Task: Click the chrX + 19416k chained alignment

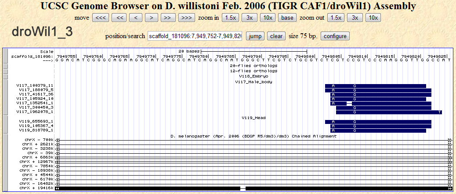Action: pos(149,188)
